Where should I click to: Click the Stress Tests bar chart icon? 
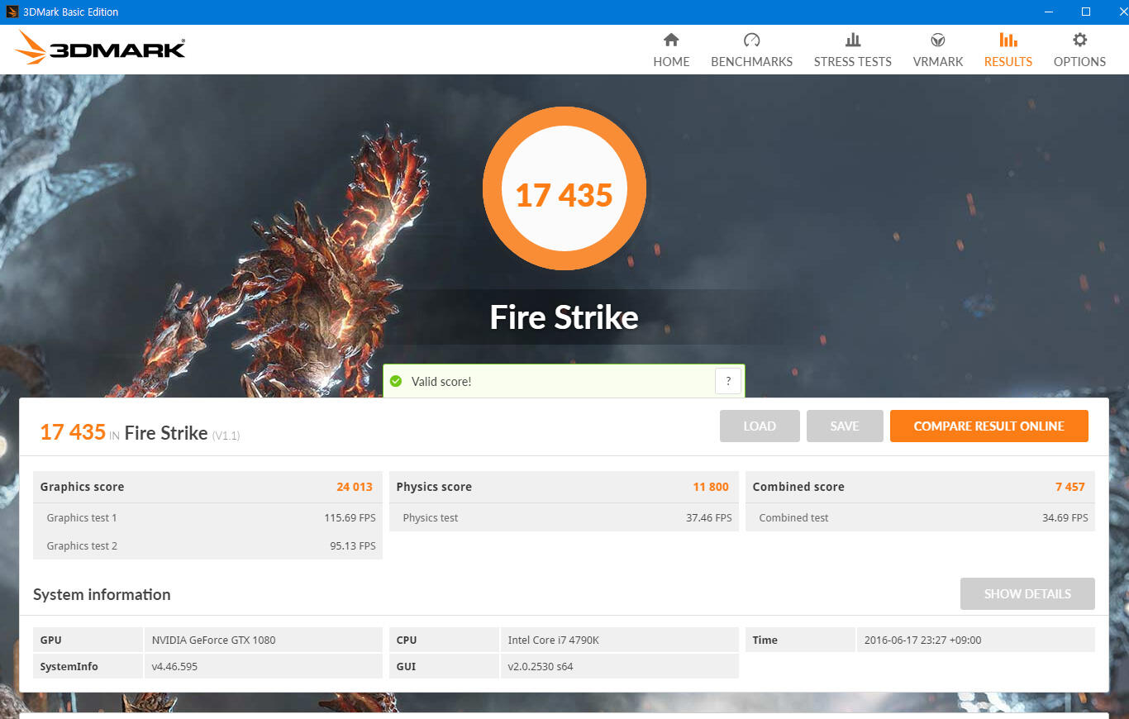853,40
